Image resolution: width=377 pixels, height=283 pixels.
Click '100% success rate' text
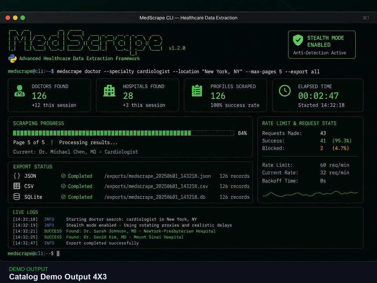click(235, 105)
